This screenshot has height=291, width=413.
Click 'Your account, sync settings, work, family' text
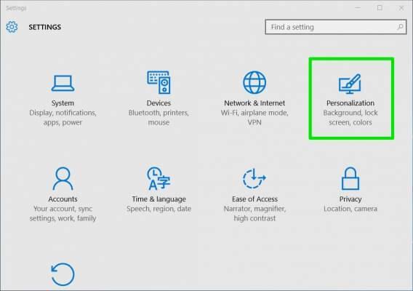63,213
